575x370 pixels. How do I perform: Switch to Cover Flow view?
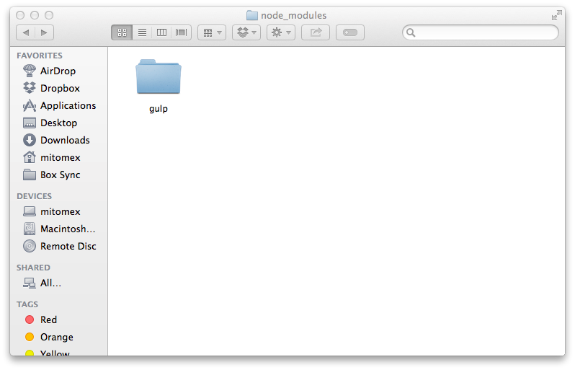(x=181, y=32)
